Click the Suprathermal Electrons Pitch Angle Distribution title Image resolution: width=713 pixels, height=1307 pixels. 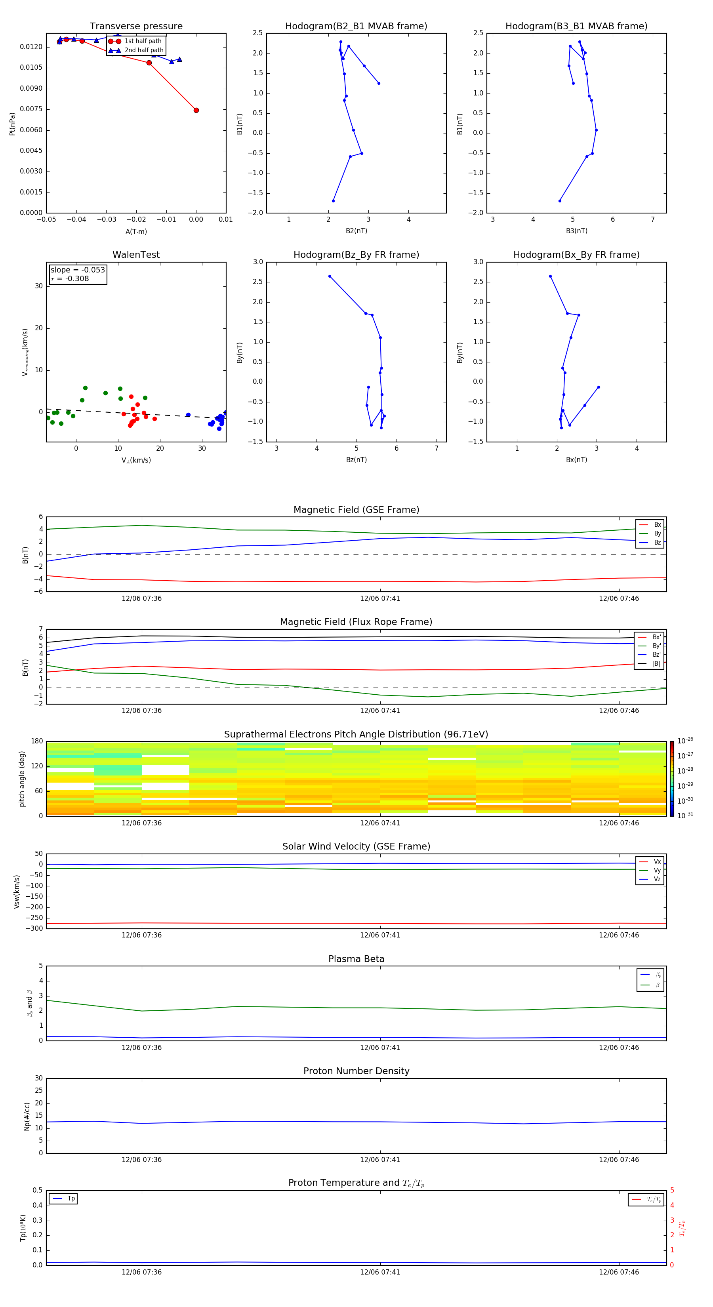click(356, 735)
